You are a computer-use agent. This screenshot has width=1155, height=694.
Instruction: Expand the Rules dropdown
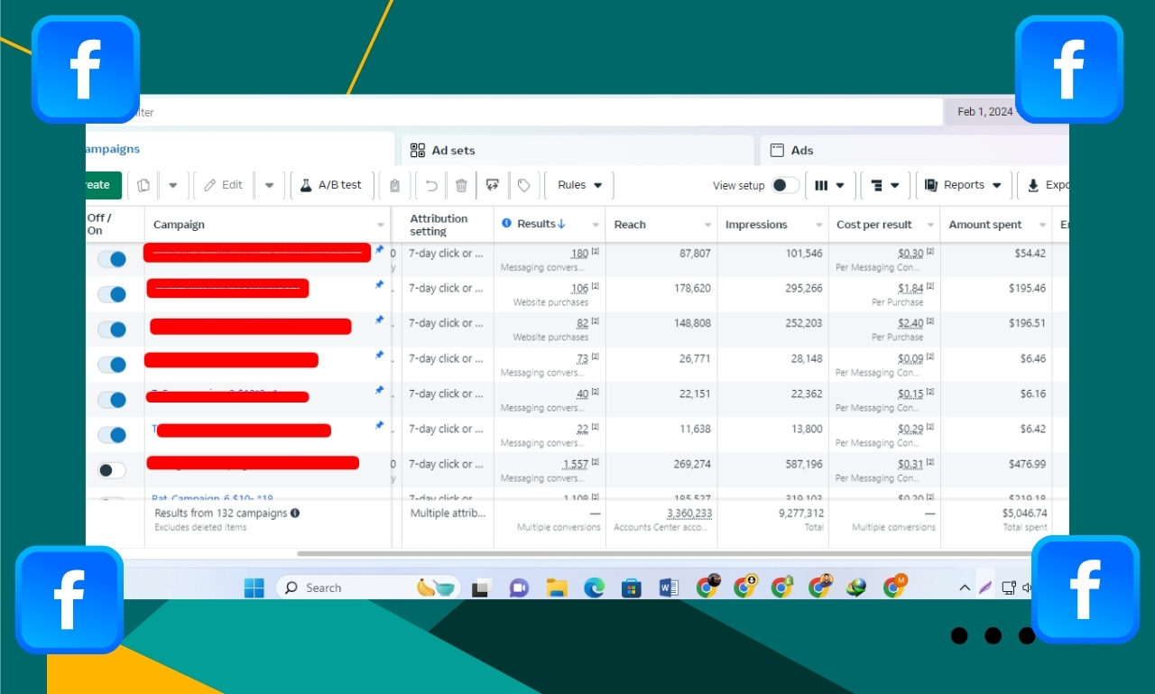click(x=579, y=185)
